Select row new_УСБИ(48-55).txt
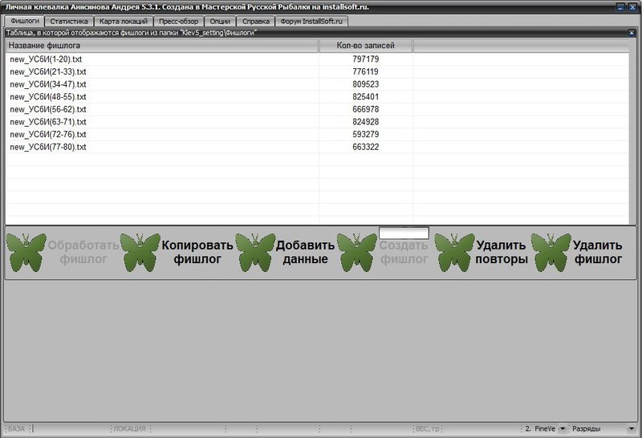Image resolution: width=642 pixels, height=438 pixels. pos(317,96)
